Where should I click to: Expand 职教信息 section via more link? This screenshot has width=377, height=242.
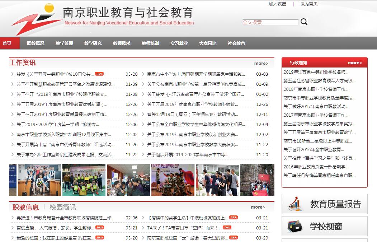[x=258, y=207]
